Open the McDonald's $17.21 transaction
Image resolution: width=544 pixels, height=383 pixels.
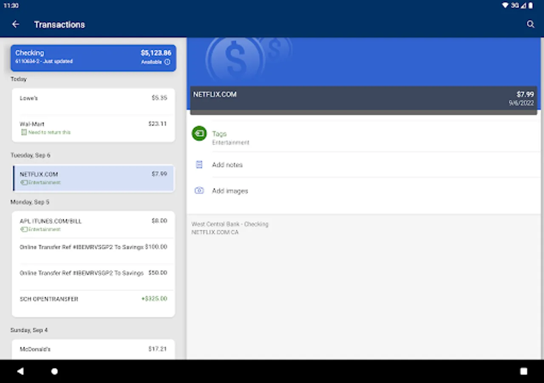[x=93, y=349]
